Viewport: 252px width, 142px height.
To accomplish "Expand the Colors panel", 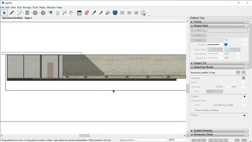I will pyautogui.click(x=192, y=22).
